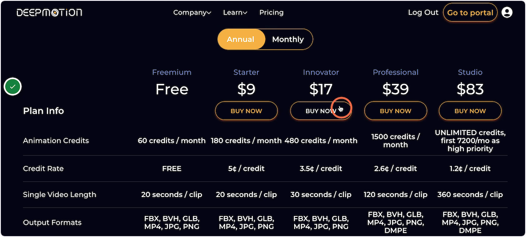Image resolution: width=526 pixels, height=237 pixels.
Task: Click the Innovator $17 price
Action: click(x=321, y=90)
